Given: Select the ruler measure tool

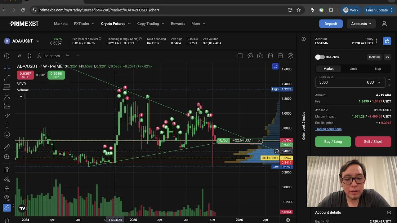Looking at the screenshot, I should [7, 147].
